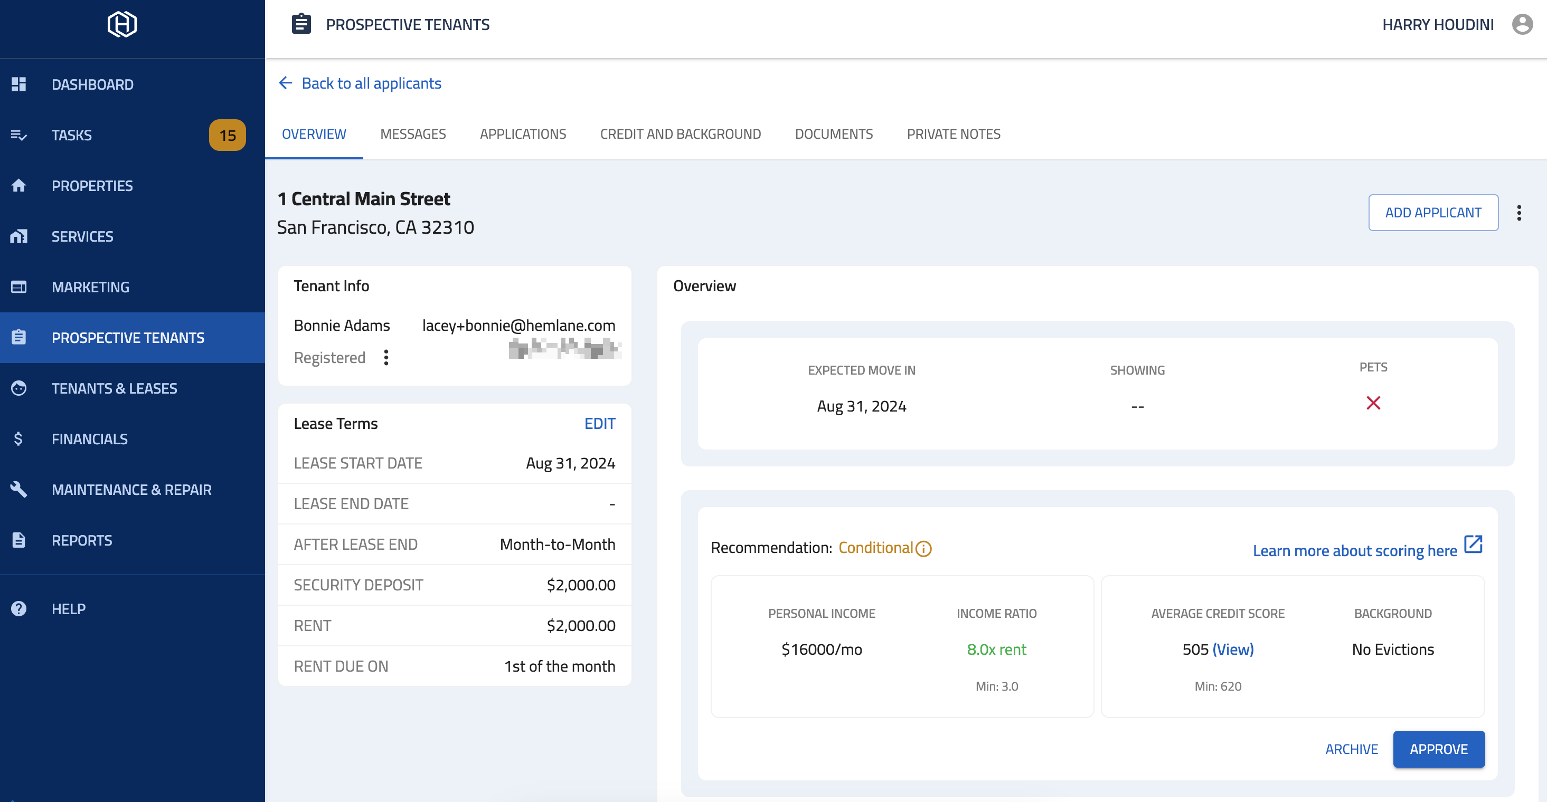Viewport: 1547px width, 802px height.
Task: Open the property three-dot options menu
Action: click(1519, 213)
